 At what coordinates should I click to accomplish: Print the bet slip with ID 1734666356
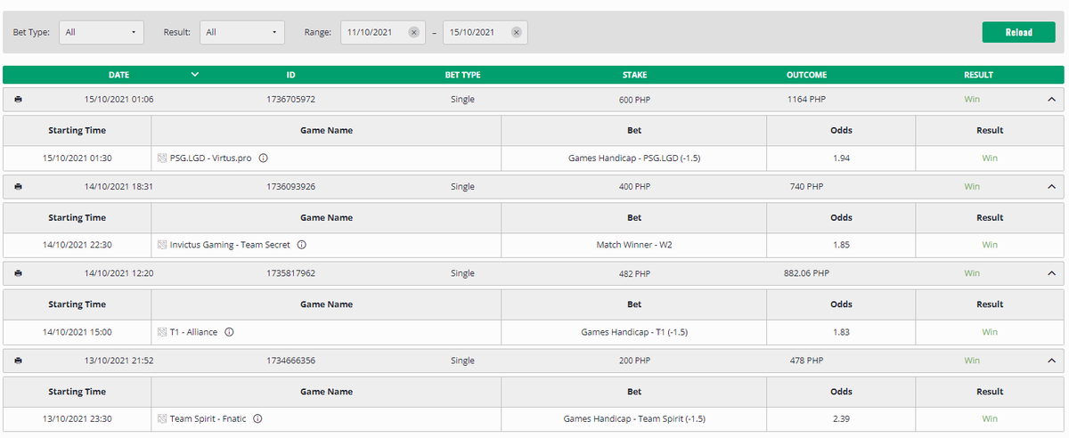[18, 361]
